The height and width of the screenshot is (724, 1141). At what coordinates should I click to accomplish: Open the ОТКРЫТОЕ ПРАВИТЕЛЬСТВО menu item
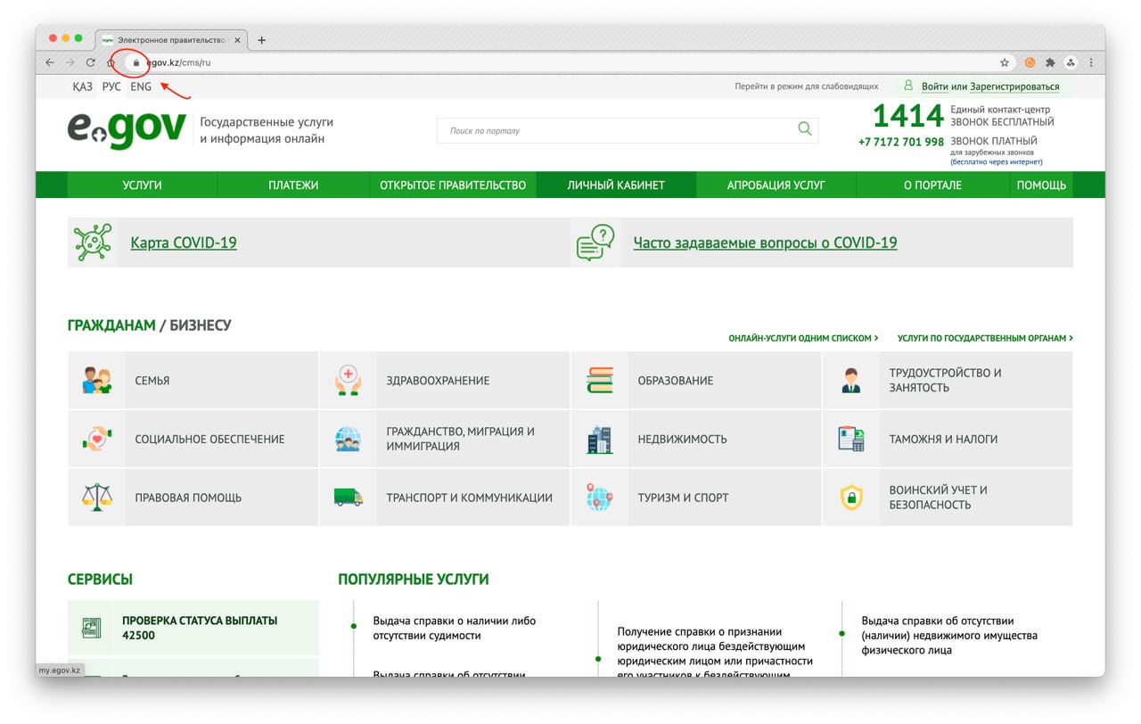point(453,185)
